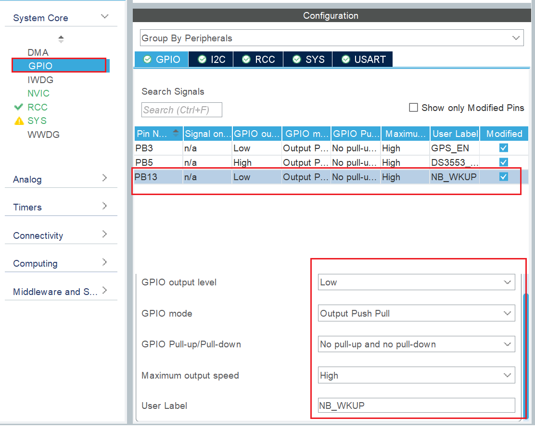The height and width of the screenshot is (430, 535).
Task: Open the Group By Peripherals dropdown
Action: (x=331, y=38)
